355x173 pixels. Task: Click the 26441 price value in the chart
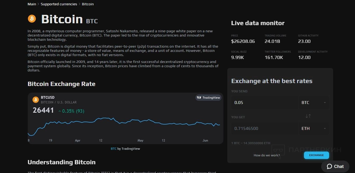pos(43,110)
